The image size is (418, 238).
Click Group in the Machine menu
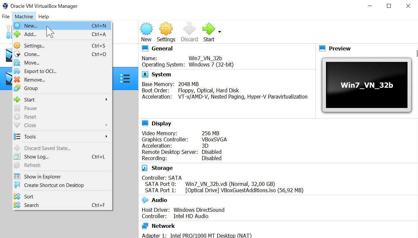pyautogui.click(x=62, y=88)
